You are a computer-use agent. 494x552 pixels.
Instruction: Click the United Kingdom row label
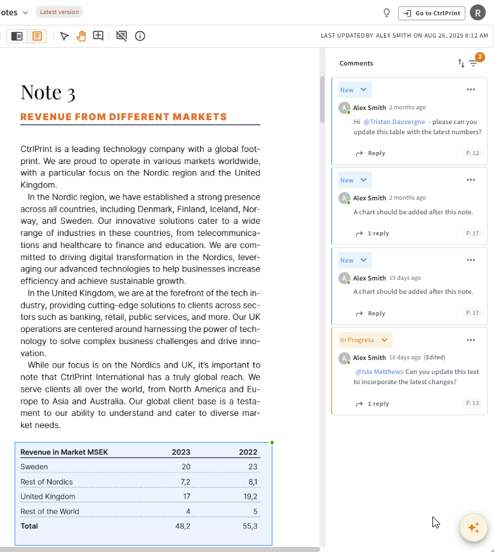[48, 497]
